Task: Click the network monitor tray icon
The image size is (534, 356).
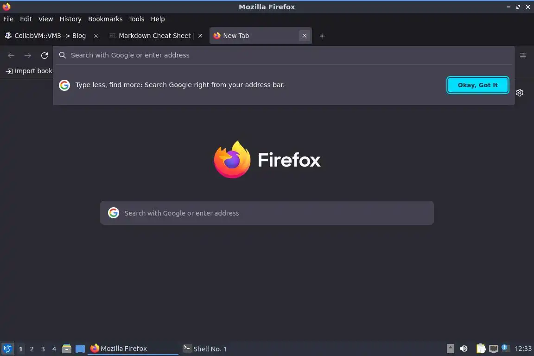Action: tap(494, 349)
